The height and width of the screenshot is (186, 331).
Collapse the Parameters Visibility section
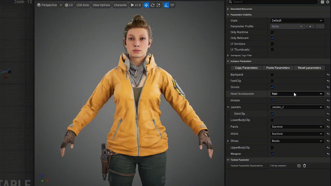point(228,15)
